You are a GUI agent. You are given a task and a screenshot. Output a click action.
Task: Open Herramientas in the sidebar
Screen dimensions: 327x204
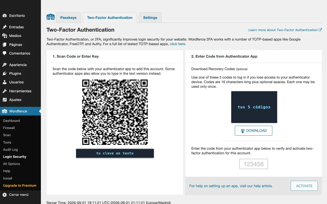click(x=20, y=91)
